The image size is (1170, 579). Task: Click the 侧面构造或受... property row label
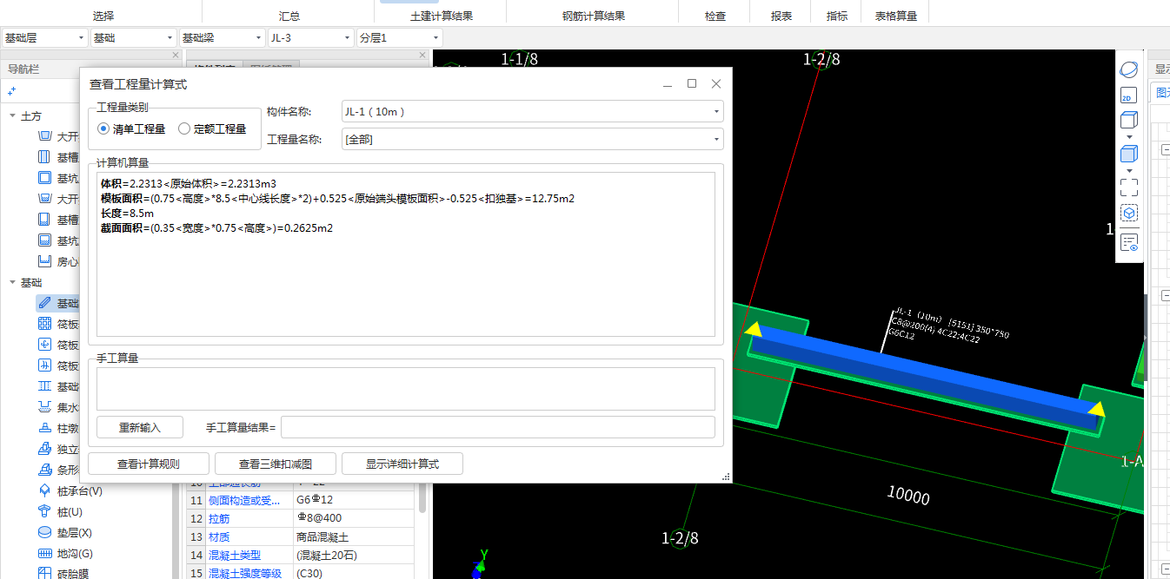coord(244,500)
